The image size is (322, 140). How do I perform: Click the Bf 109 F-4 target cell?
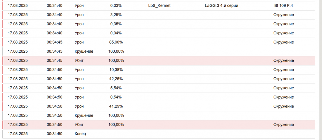tap(283, 6)
